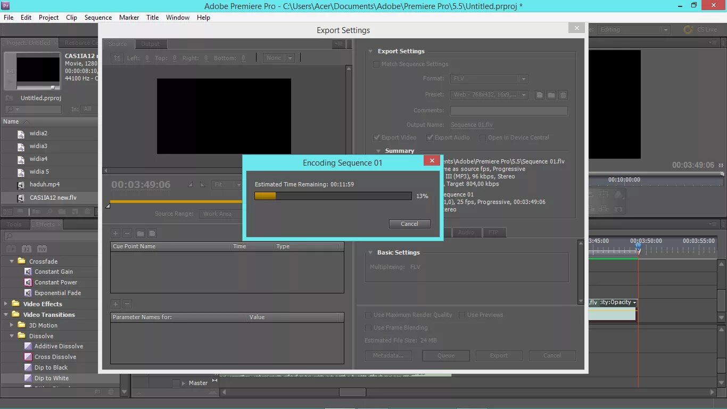Select Exponential Fade audio transition
Viewport: 727px width, 409px height.
click(57, 293)
